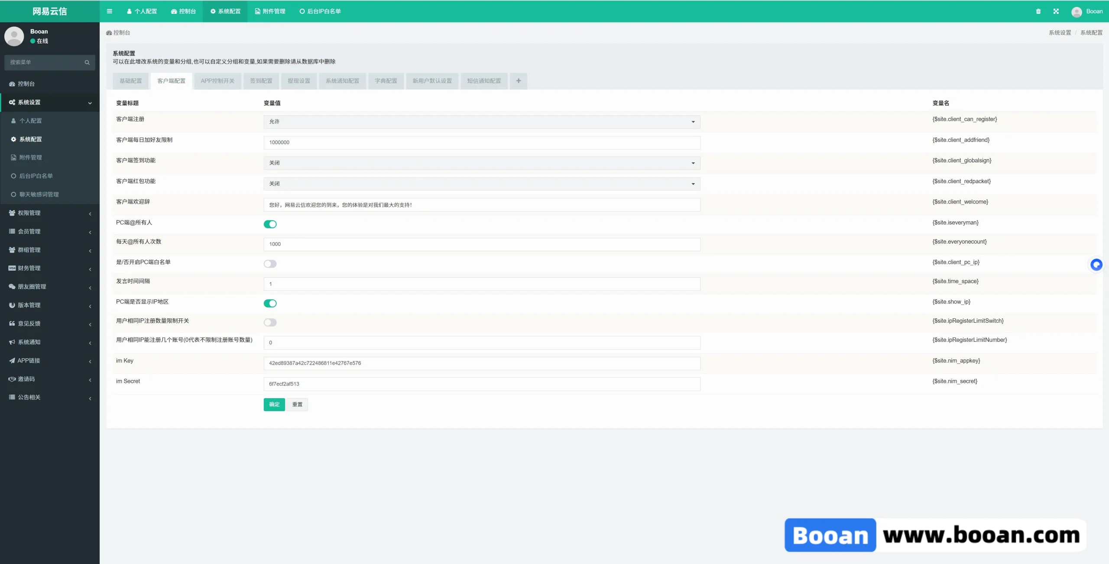Click the 客户端欢迎辞 text field
This screenshot has width=1109, height=564.
click(x=481, y=205)
